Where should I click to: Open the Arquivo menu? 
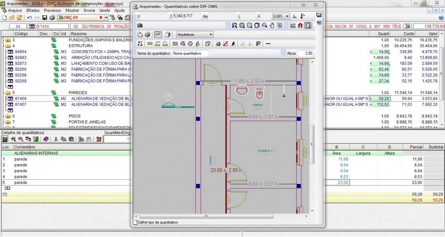[15, 10]
